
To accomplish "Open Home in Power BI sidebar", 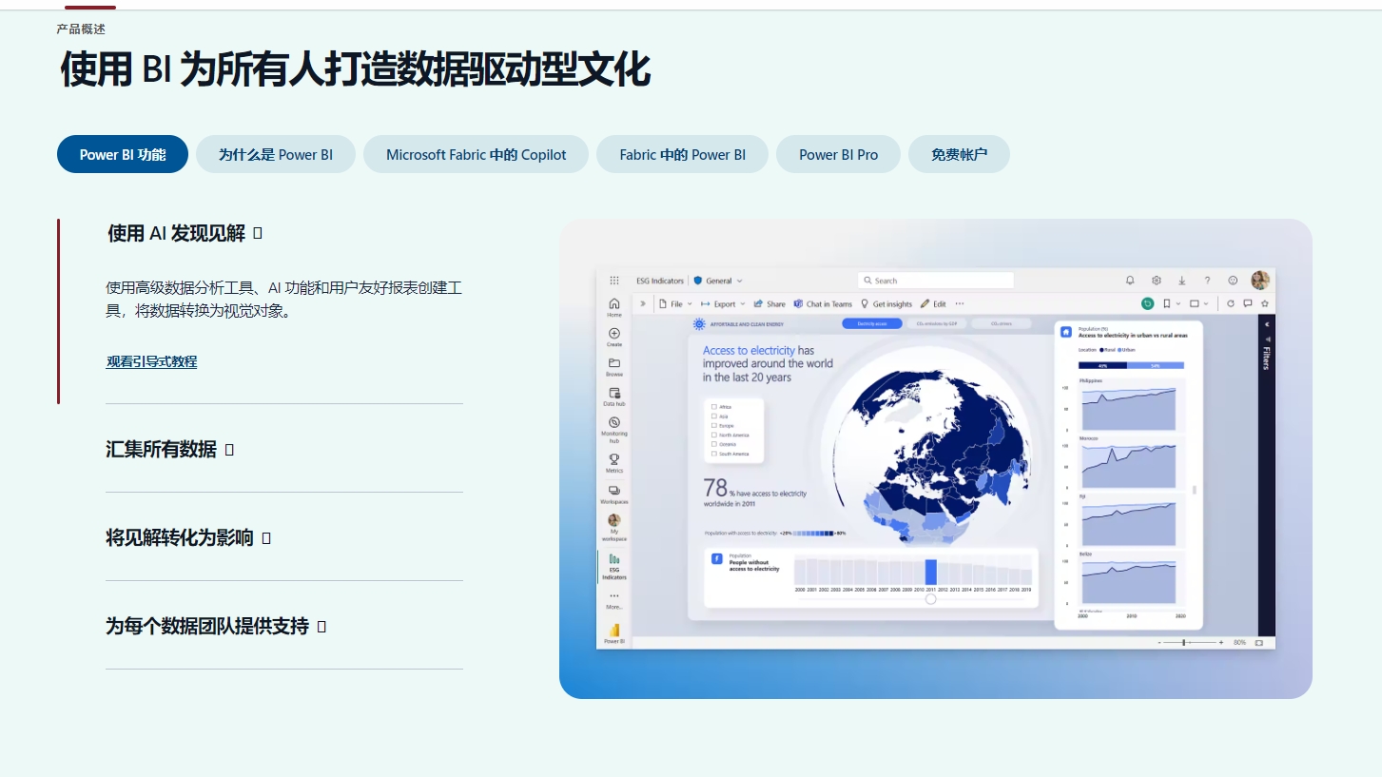I will pyautogui.click(x=614, y=306).
